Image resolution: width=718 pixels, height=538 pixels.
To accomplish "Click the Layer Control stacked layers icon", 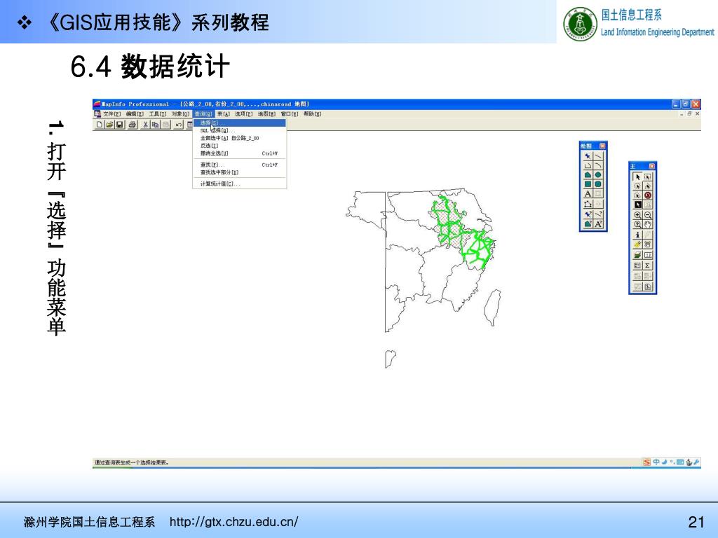I will click(637, 255).
